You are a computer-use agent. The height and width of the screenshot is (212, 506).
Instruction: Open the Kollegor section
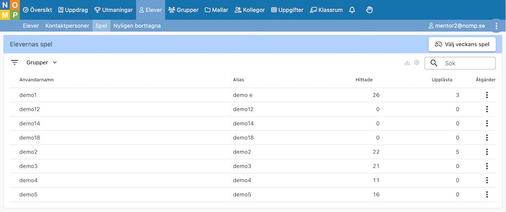coord(250,10)
